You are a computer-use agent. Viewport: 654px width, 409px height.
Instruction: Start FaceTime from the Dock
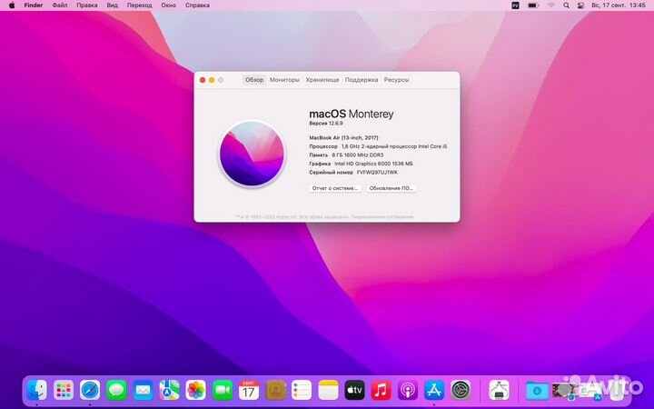[223, 390]
